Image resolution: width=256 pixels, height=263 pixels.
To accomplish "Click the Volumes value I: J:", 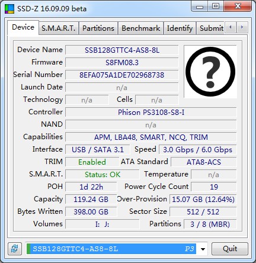I will point(103,224).
